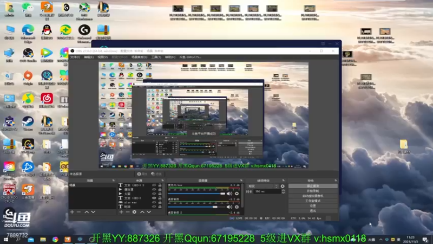Viewport: 433px width, 244px height.
Task: Pop out the Scene Transitions dock panel
Action: pos(283,181)
